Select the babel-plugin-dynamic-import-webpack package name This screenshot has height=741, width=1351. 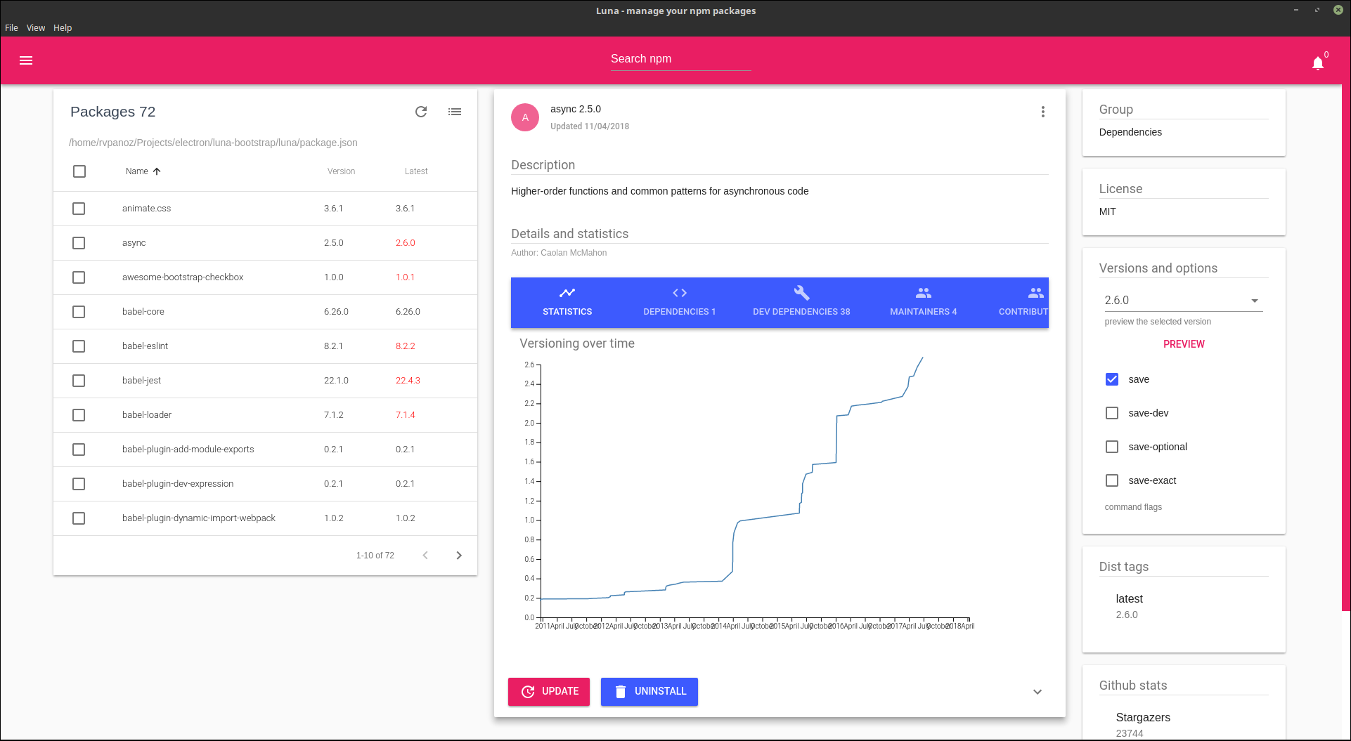click(199, 518)
